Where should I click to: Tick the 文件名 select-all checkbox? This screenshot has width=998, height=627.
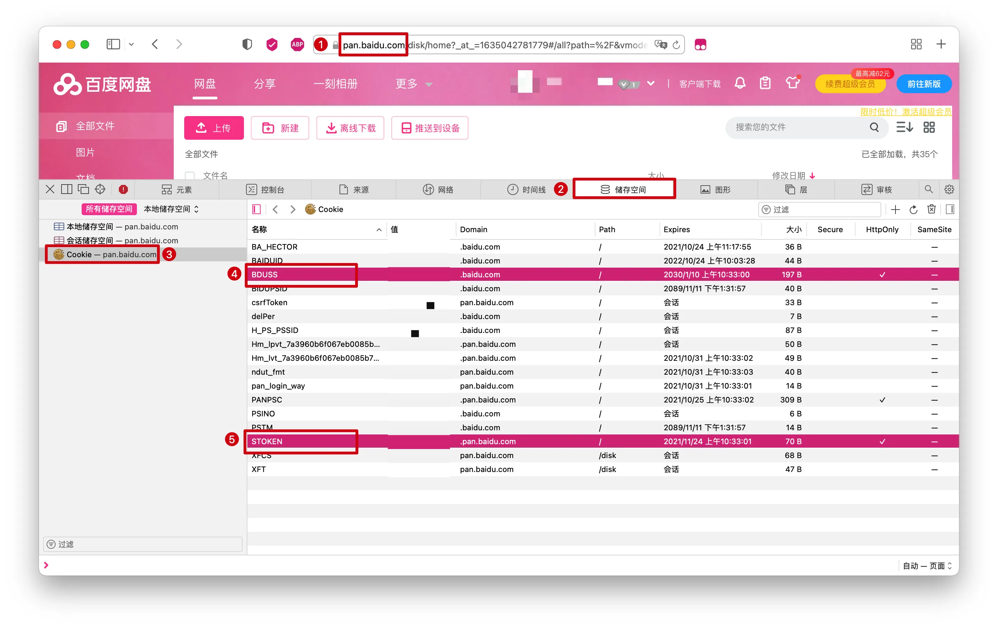190,176
